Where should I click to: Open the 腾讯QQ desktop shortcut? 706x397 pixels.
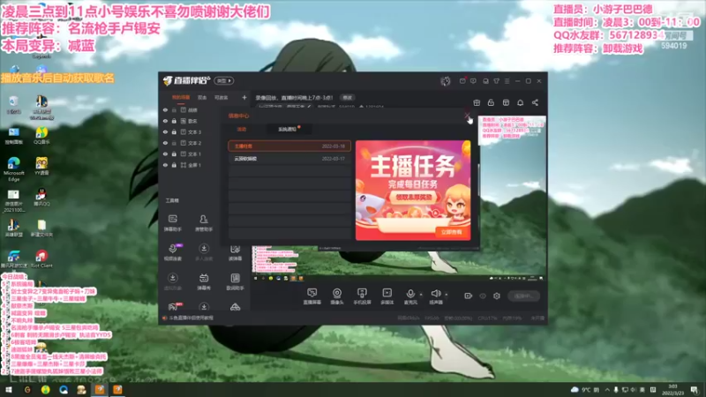point(41,197)
